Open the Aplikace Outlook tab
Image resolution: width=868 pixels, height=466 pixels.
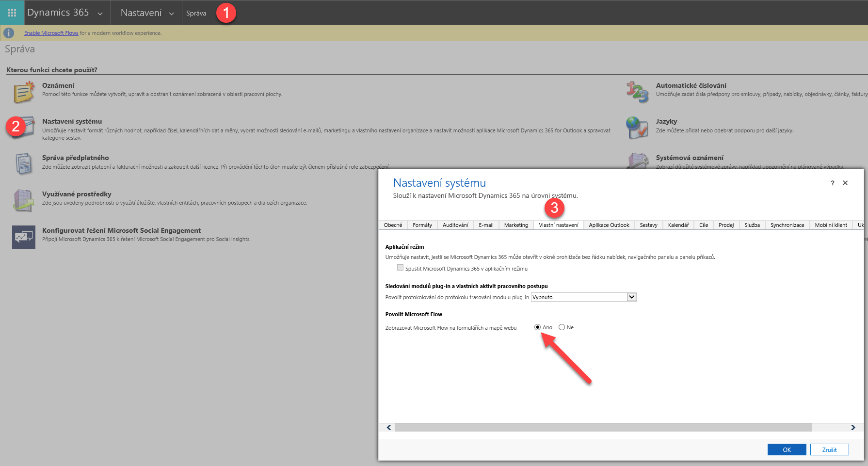pyautogui.click(x=609, y=225)
